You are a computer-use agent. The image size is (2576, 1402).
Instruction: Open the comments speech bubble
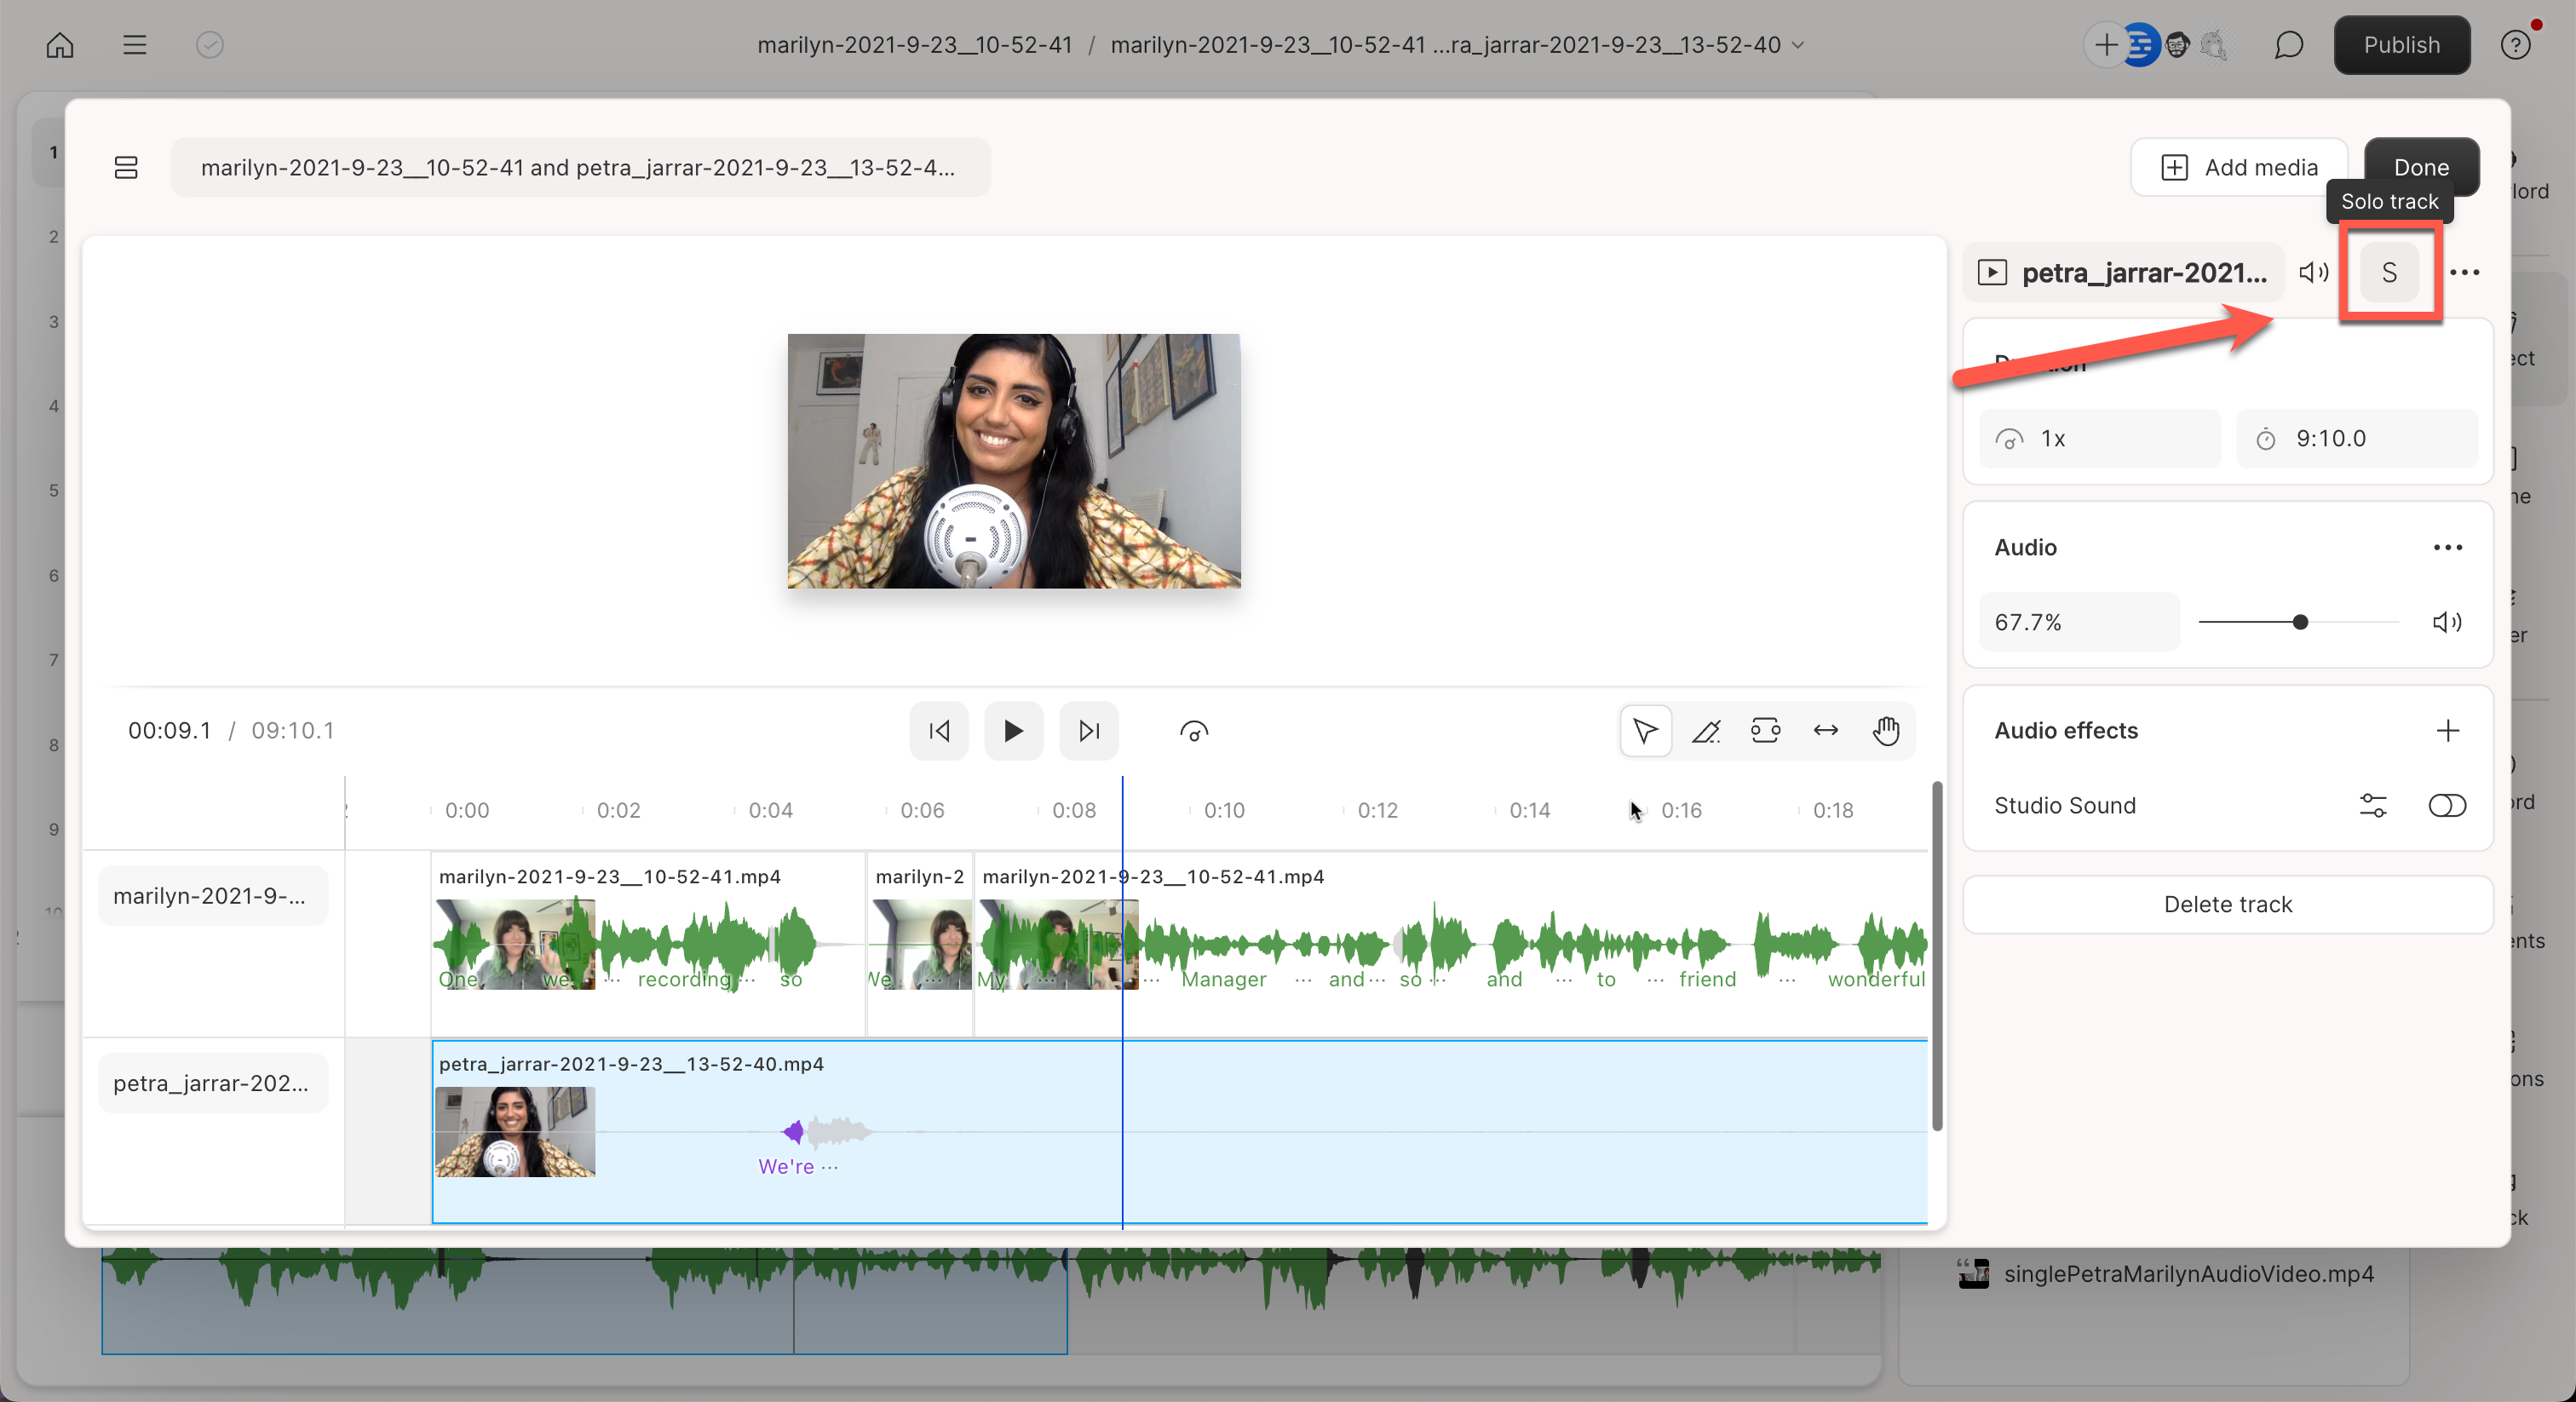click(x=2288, y=45)
